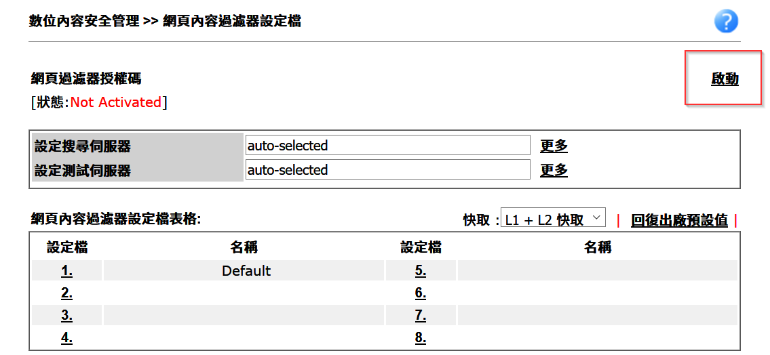Open profile 6 link
Viewport: 770px width, 355px height.
click(x=421, y=293)
